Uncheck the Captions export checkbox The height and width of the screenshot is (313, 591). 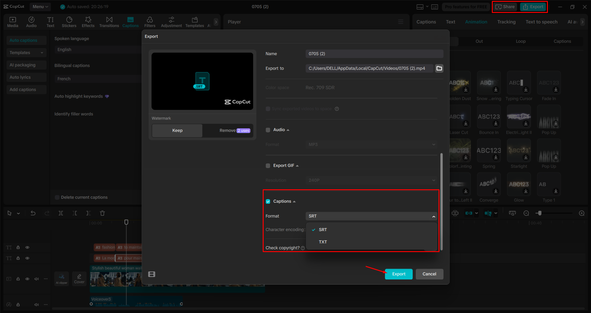[x=268, y=201]
